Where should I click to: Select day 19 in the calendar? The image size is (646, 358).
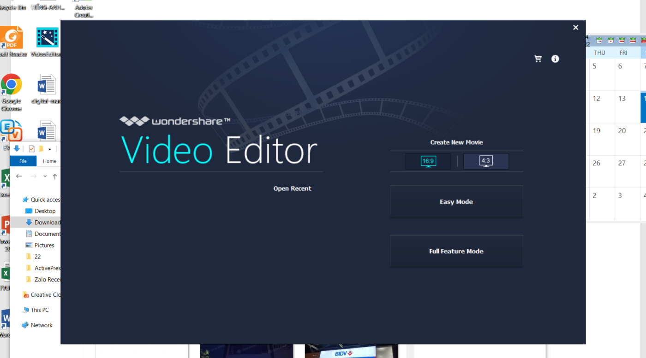tap(602, 139)
